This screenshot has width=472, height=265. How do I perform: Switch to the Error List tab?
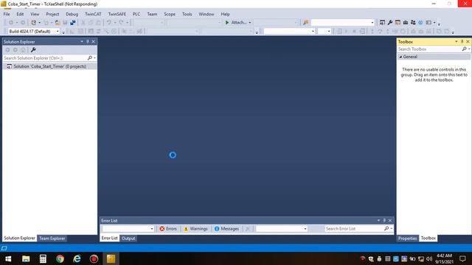[110, 239]
